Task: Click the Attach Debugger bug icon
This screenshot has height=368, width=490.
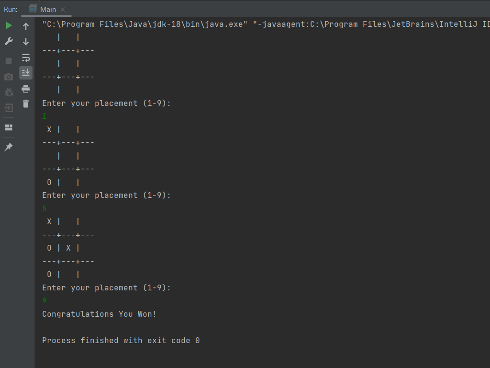Action: point(9,92)
